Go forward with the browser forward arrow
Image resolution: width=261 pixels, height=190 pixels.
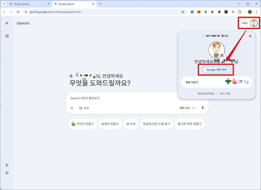coord(11,12)
